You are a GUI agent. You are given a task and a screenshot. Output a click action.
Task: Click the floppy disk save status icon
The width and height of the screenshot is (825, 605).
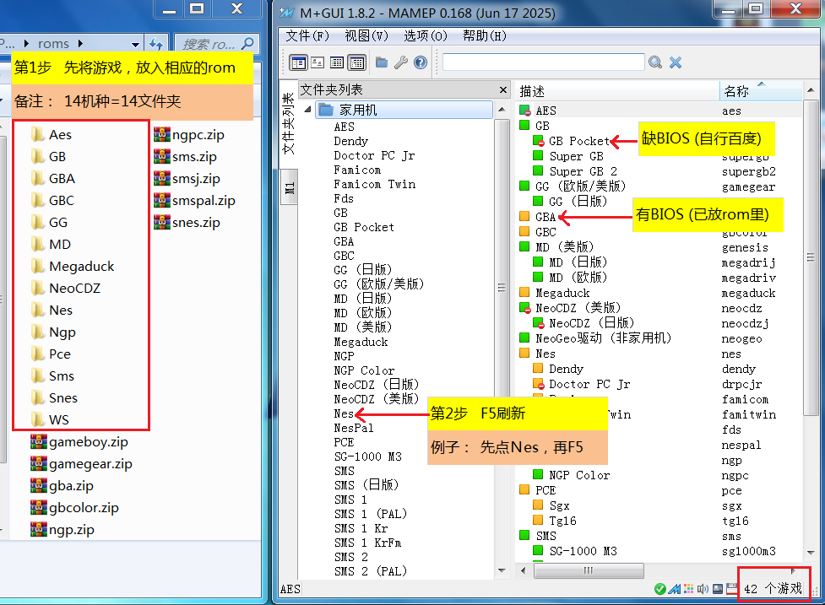point(731,589)
